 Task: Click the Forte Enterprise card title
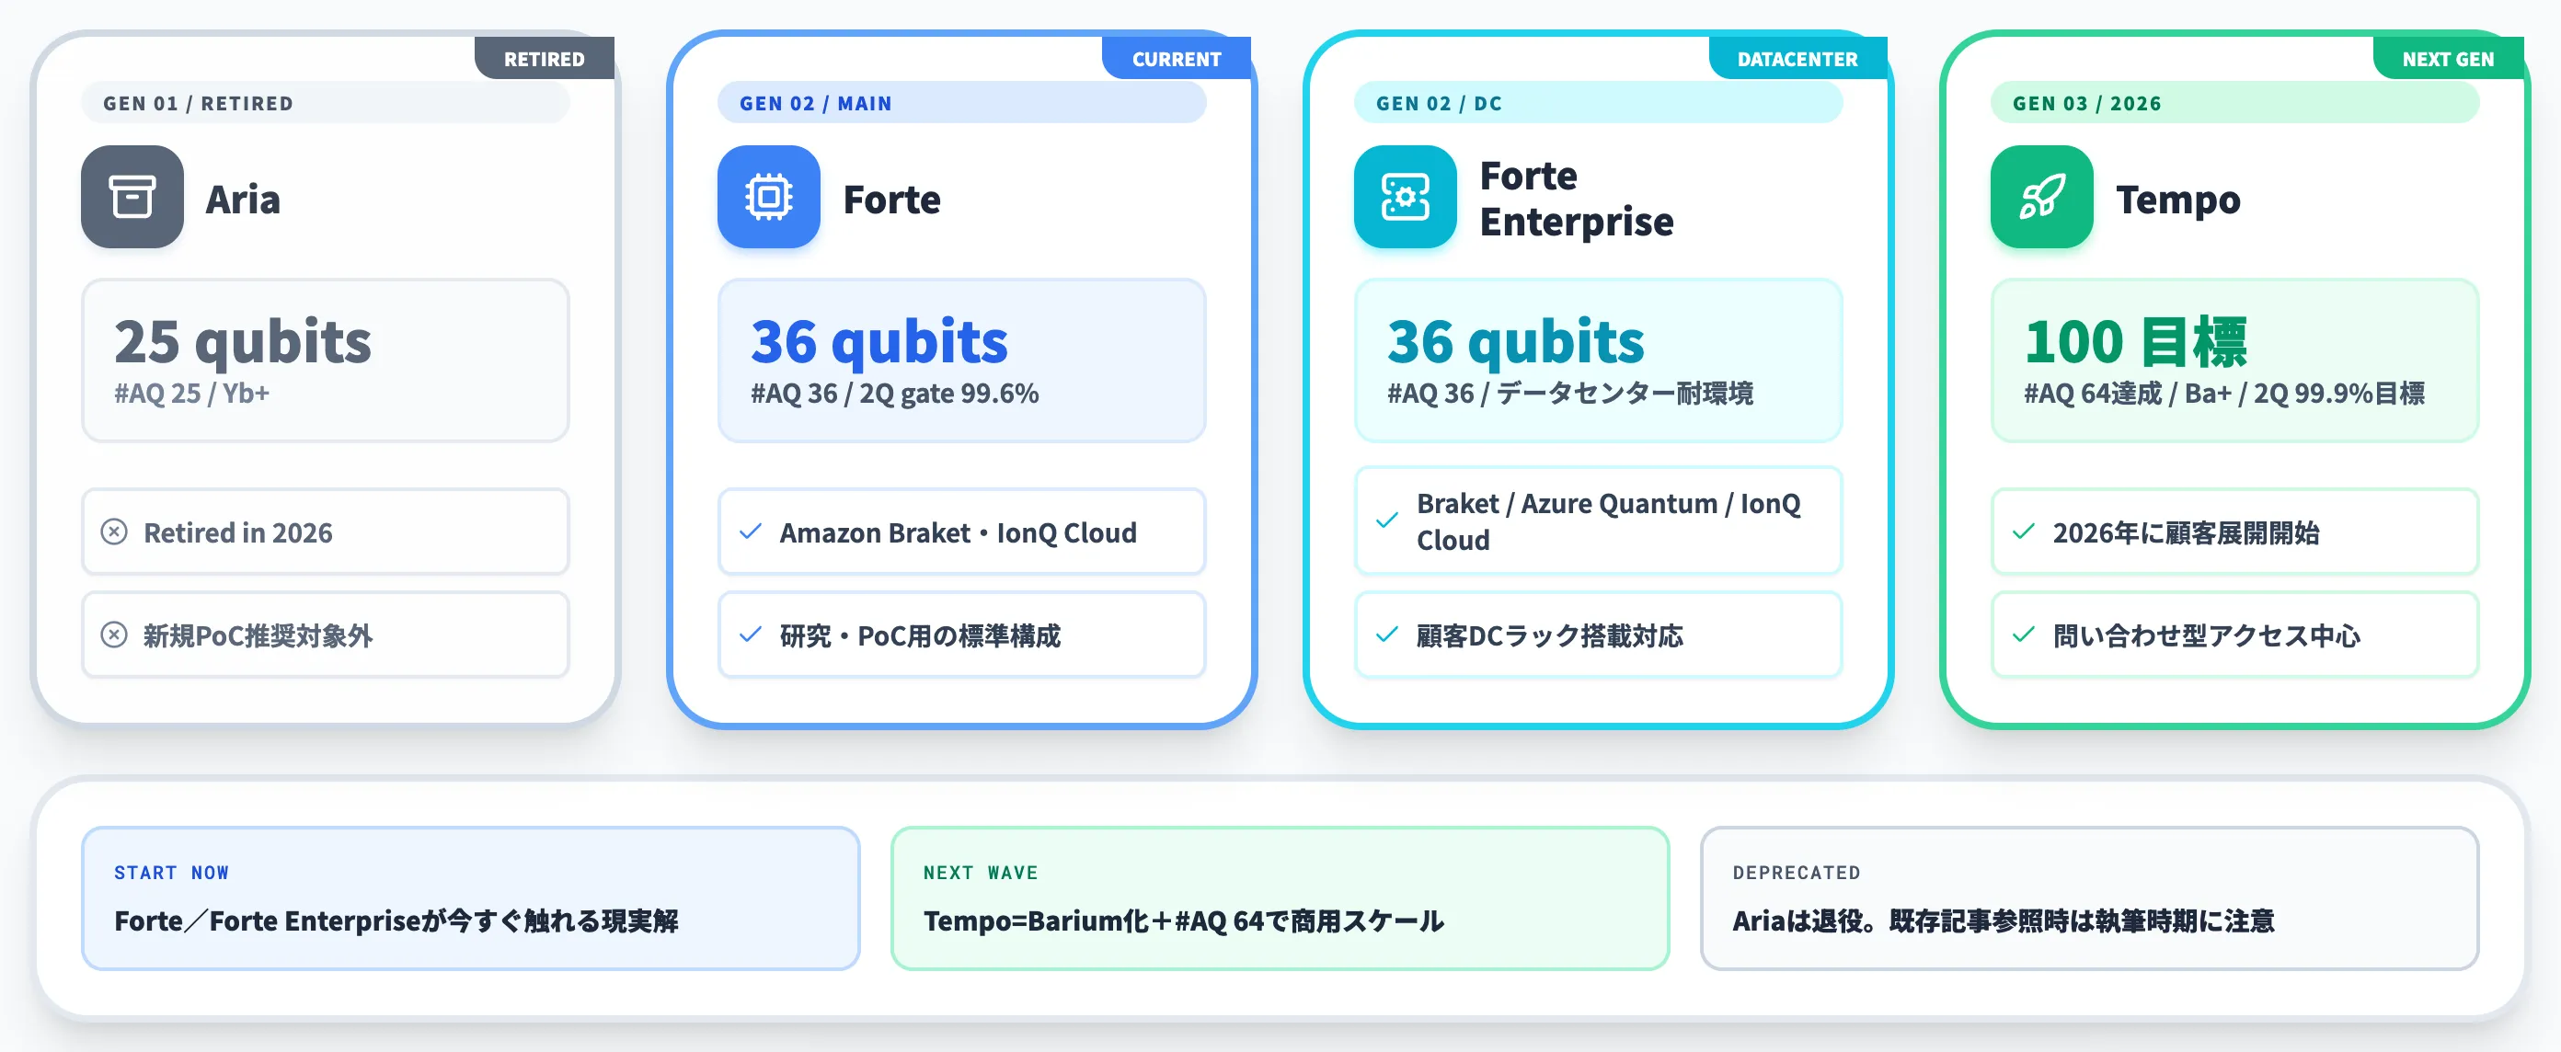(1577, 199)
